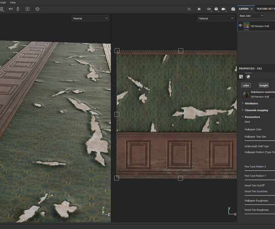Image resolution: width=275 pixels, height=229 pixels.
Task: Click bottom-left UV selection handle
Action: (116, 178)
